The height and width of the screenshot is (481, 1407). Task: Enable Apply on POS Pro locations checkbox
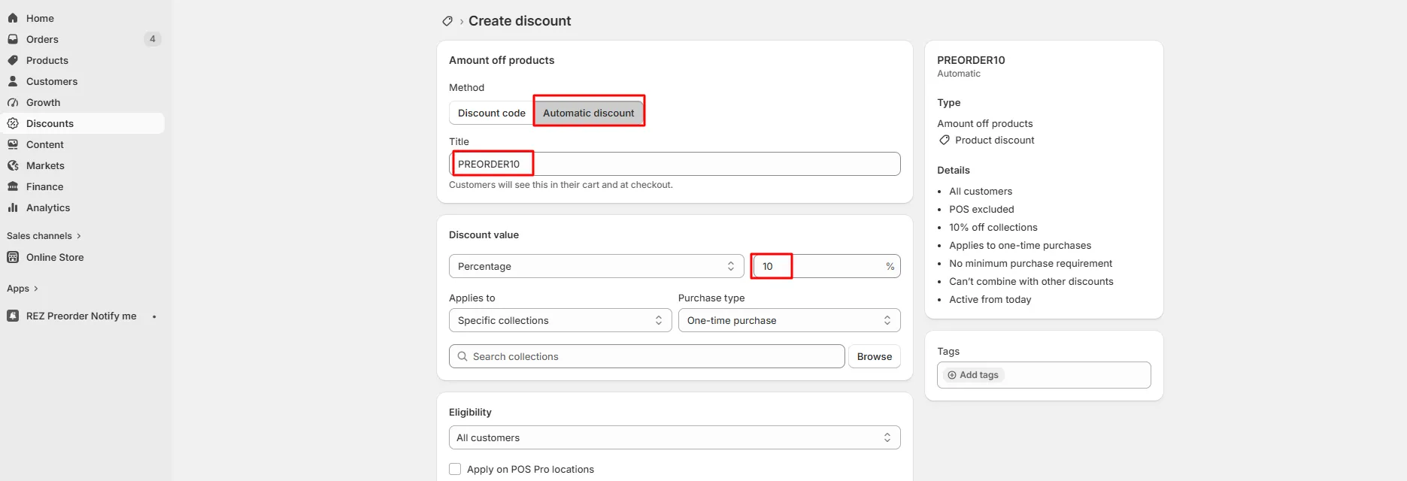(455, 469)
